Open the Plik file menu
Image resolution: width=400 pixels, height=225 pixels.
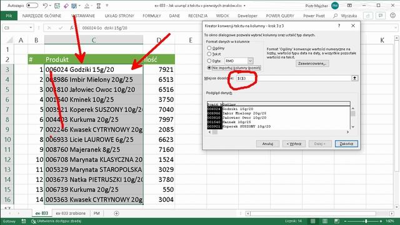click(9, 16)
